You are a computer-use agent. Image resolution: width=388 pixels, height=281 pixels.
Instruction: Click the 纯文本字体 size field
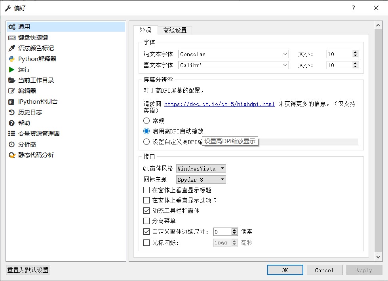[x=340, y=54]
